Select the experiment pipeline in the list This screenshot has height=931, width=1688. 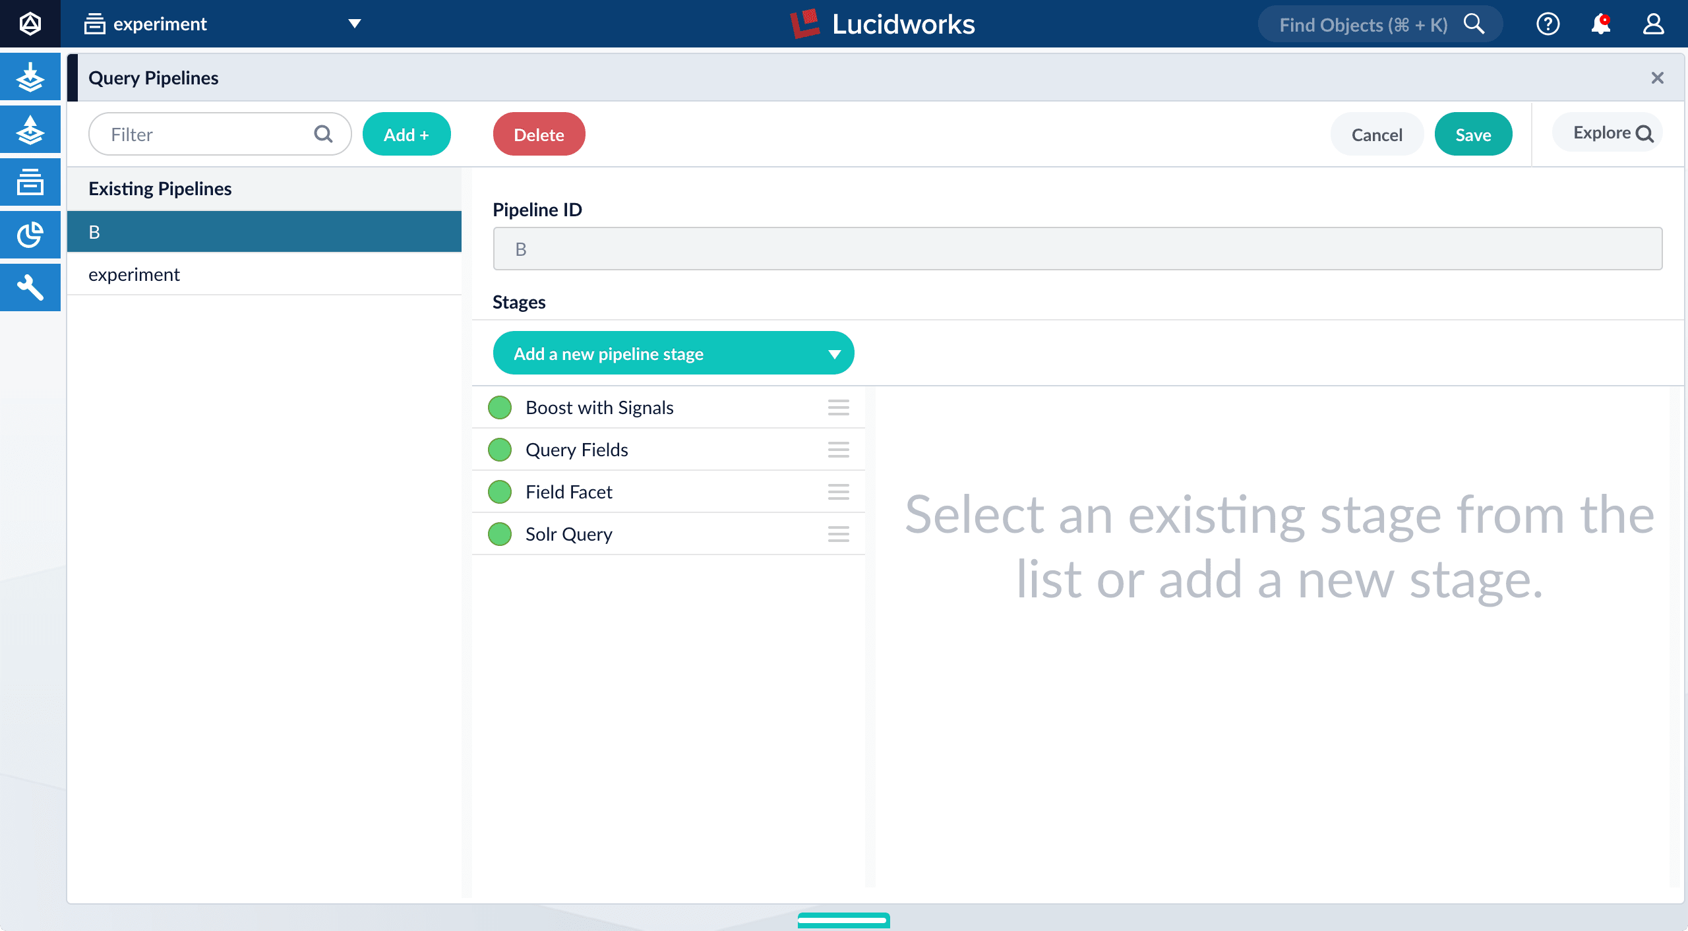click(x=264, y=274)
